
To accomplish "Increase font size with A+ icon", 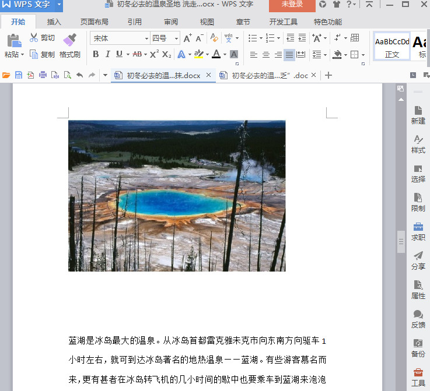I will 187,38.
